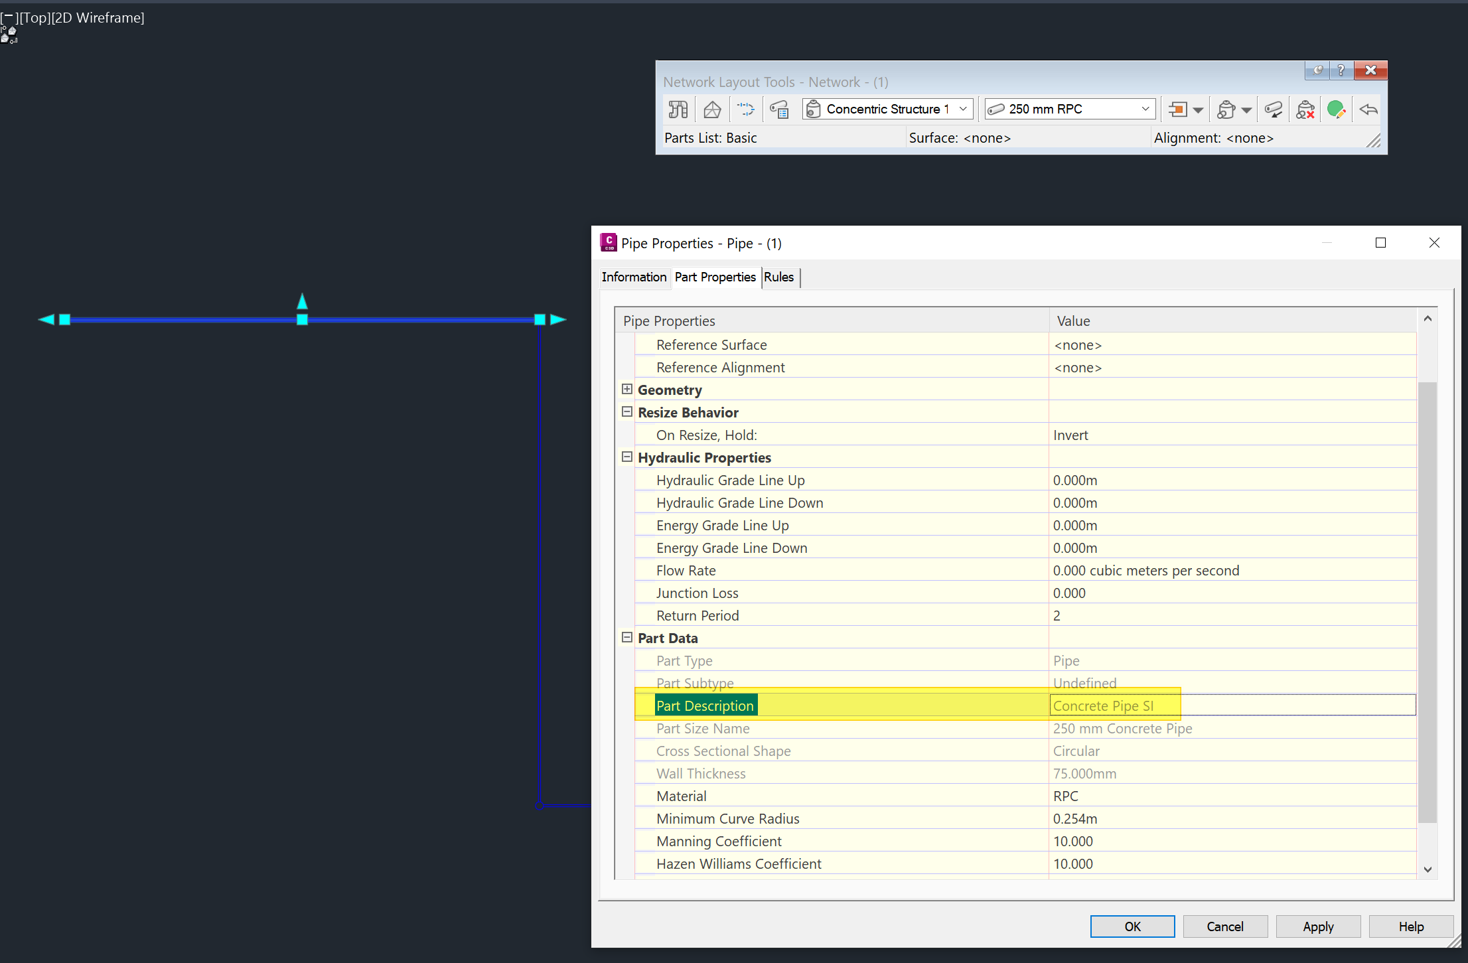Open the Concentric Structure 1 dropdown

[963, 109]
